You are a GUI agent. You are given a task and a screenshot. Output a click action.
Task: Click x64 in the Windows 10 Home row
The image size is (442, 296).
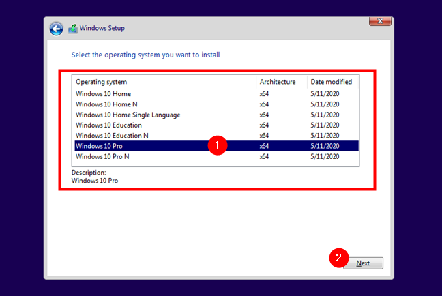[264, 94]
